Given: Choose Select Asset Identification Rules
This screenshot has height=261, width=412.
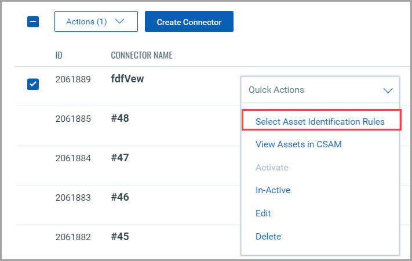Looking at the screenshot, I should tap(320, 122).
